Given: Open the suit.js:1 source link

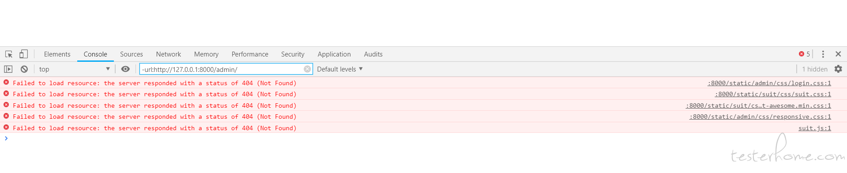Looking at the screenshot, I should (815, 128).
